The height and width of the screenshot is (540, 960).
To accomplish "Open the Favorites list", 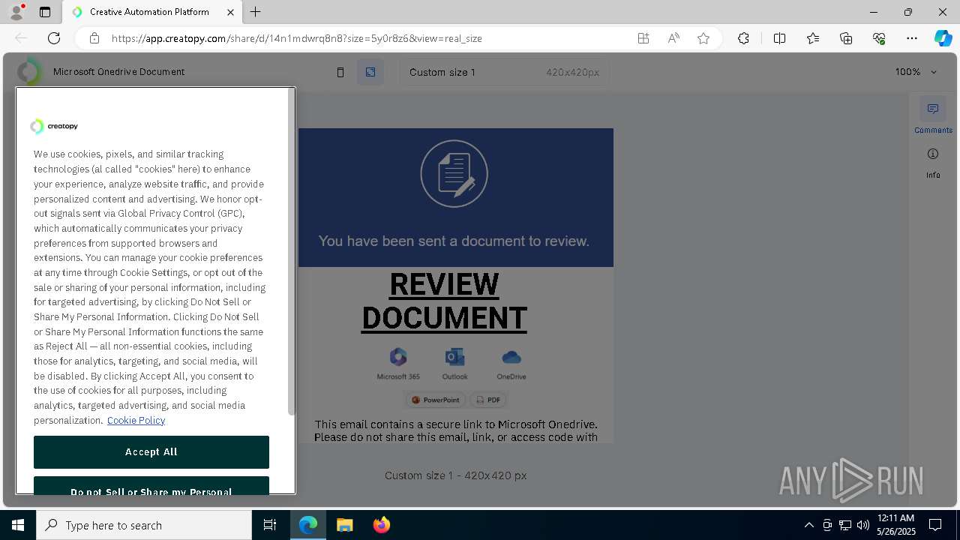I will tap(813, 38).
